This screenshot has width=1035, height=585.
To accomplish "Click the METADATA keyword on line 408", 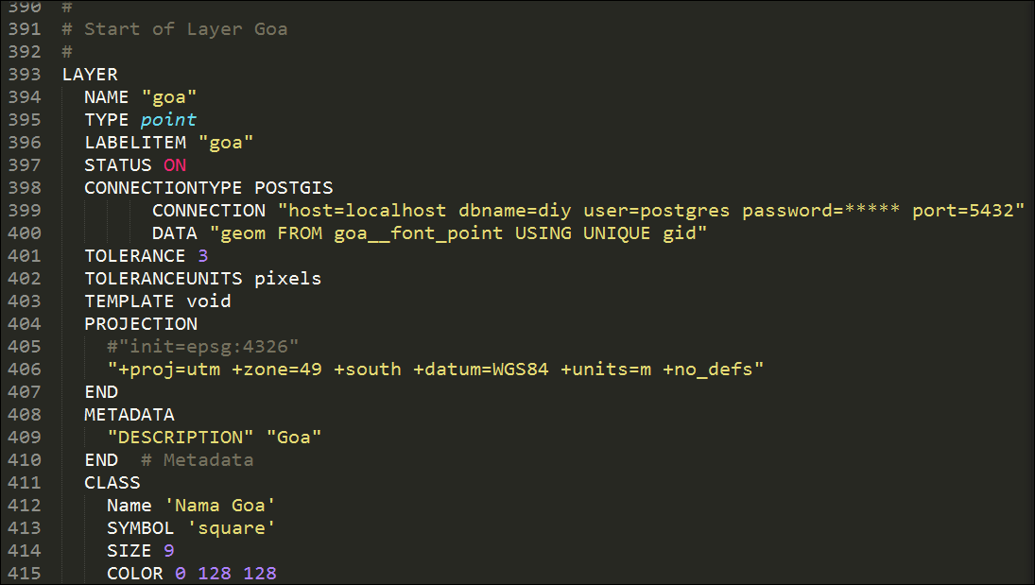I will click(129, 415).
